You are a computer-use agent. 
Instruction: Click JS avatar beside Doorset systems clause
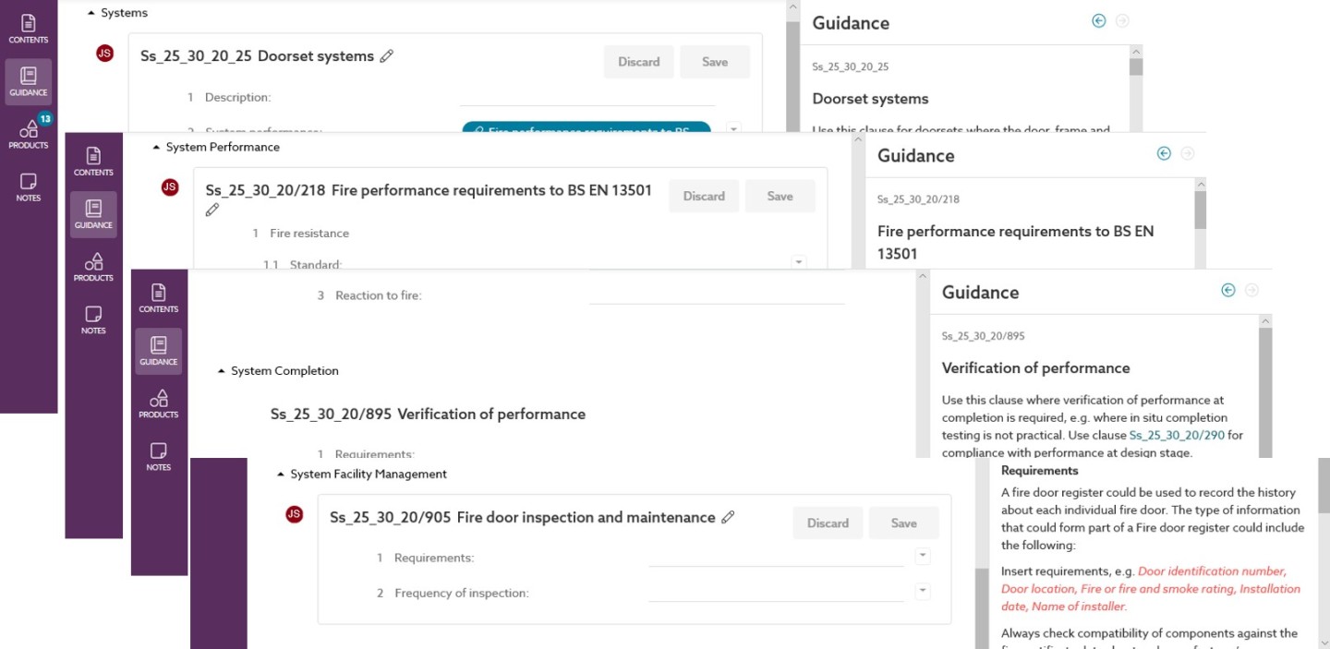point(104,54)
